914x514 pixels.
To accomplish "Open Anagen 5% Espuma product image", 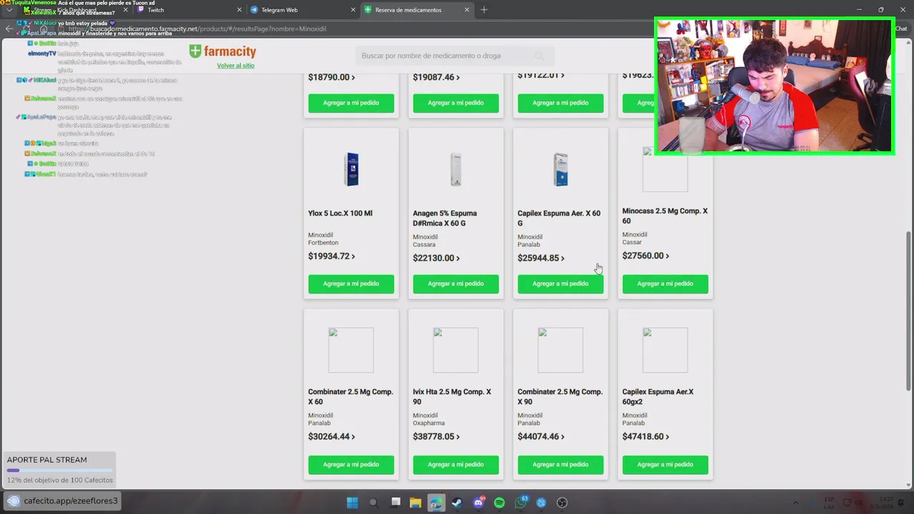I will 456,170.
